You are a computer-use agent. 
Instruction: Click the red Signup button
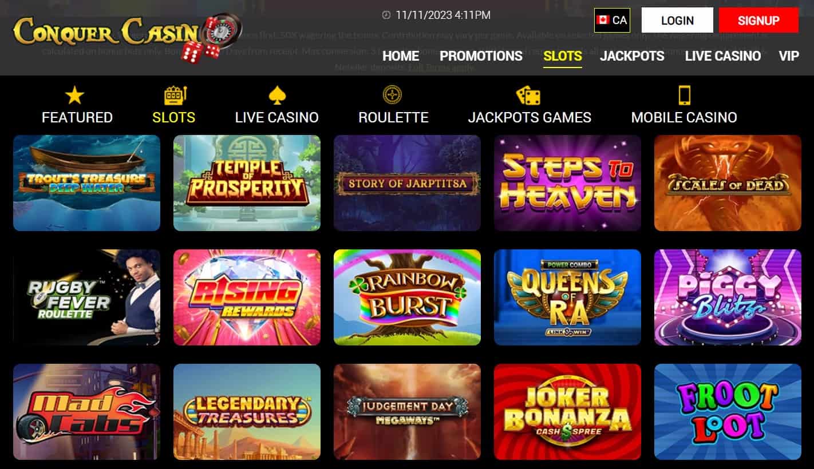(758, 20)
